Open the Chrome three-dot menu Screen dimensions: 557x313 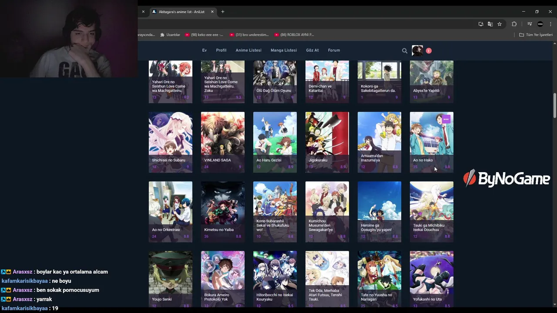coord(550,24)
